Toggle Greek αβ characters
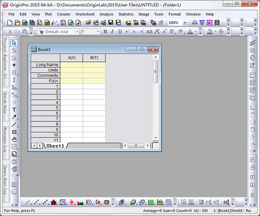 [149, 32]
